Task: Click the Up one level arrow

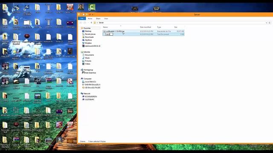Action: click(x=91, y=23)
